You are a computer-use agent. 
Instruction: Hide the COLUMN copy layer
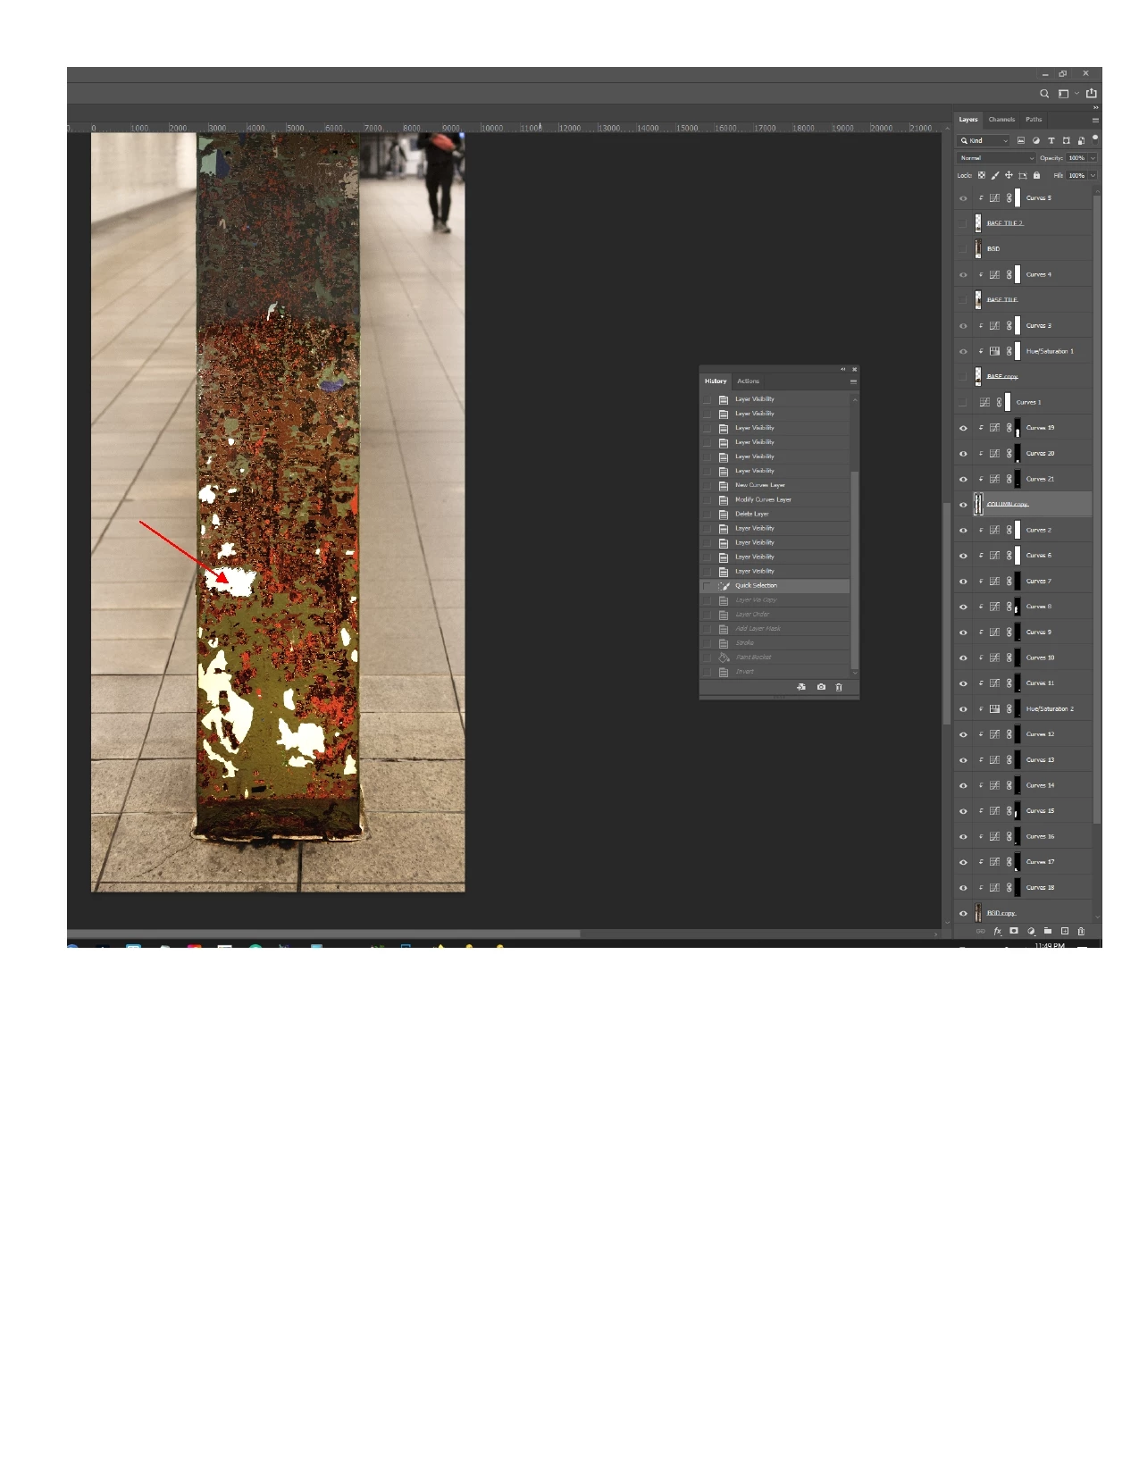(963, 505)
